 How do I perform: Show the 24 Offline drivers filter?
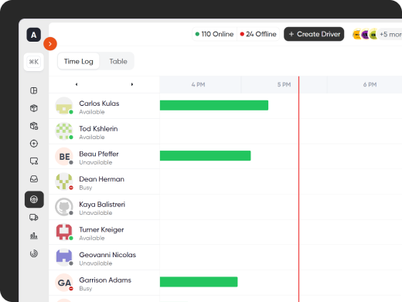[258, 34]
